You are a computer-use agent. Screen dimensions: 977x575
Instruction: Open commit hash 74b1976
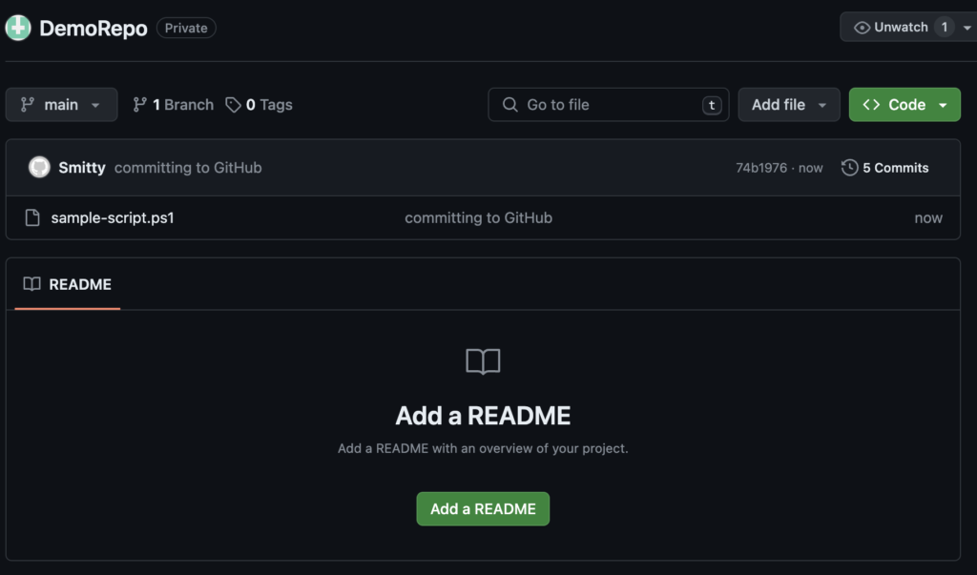point(761,168)
